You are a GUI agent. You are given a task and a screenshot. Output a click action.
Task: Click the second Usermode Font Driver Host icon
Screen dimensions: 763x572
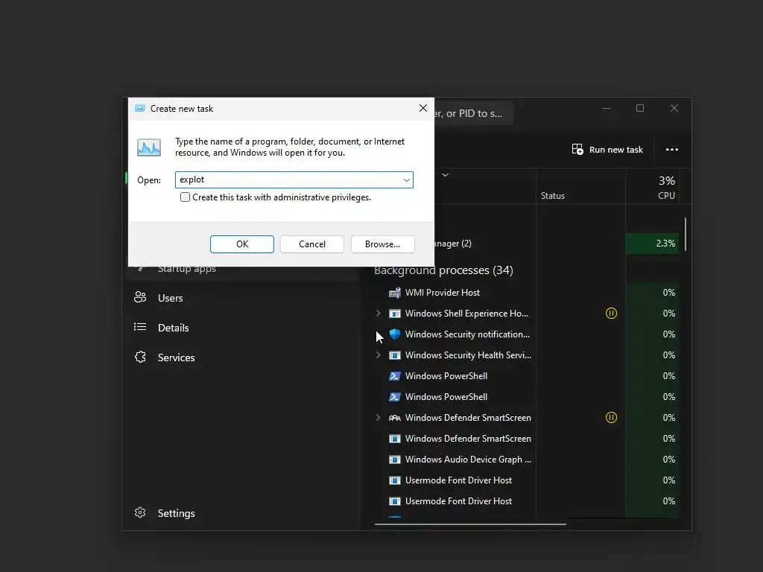(395, 501)
